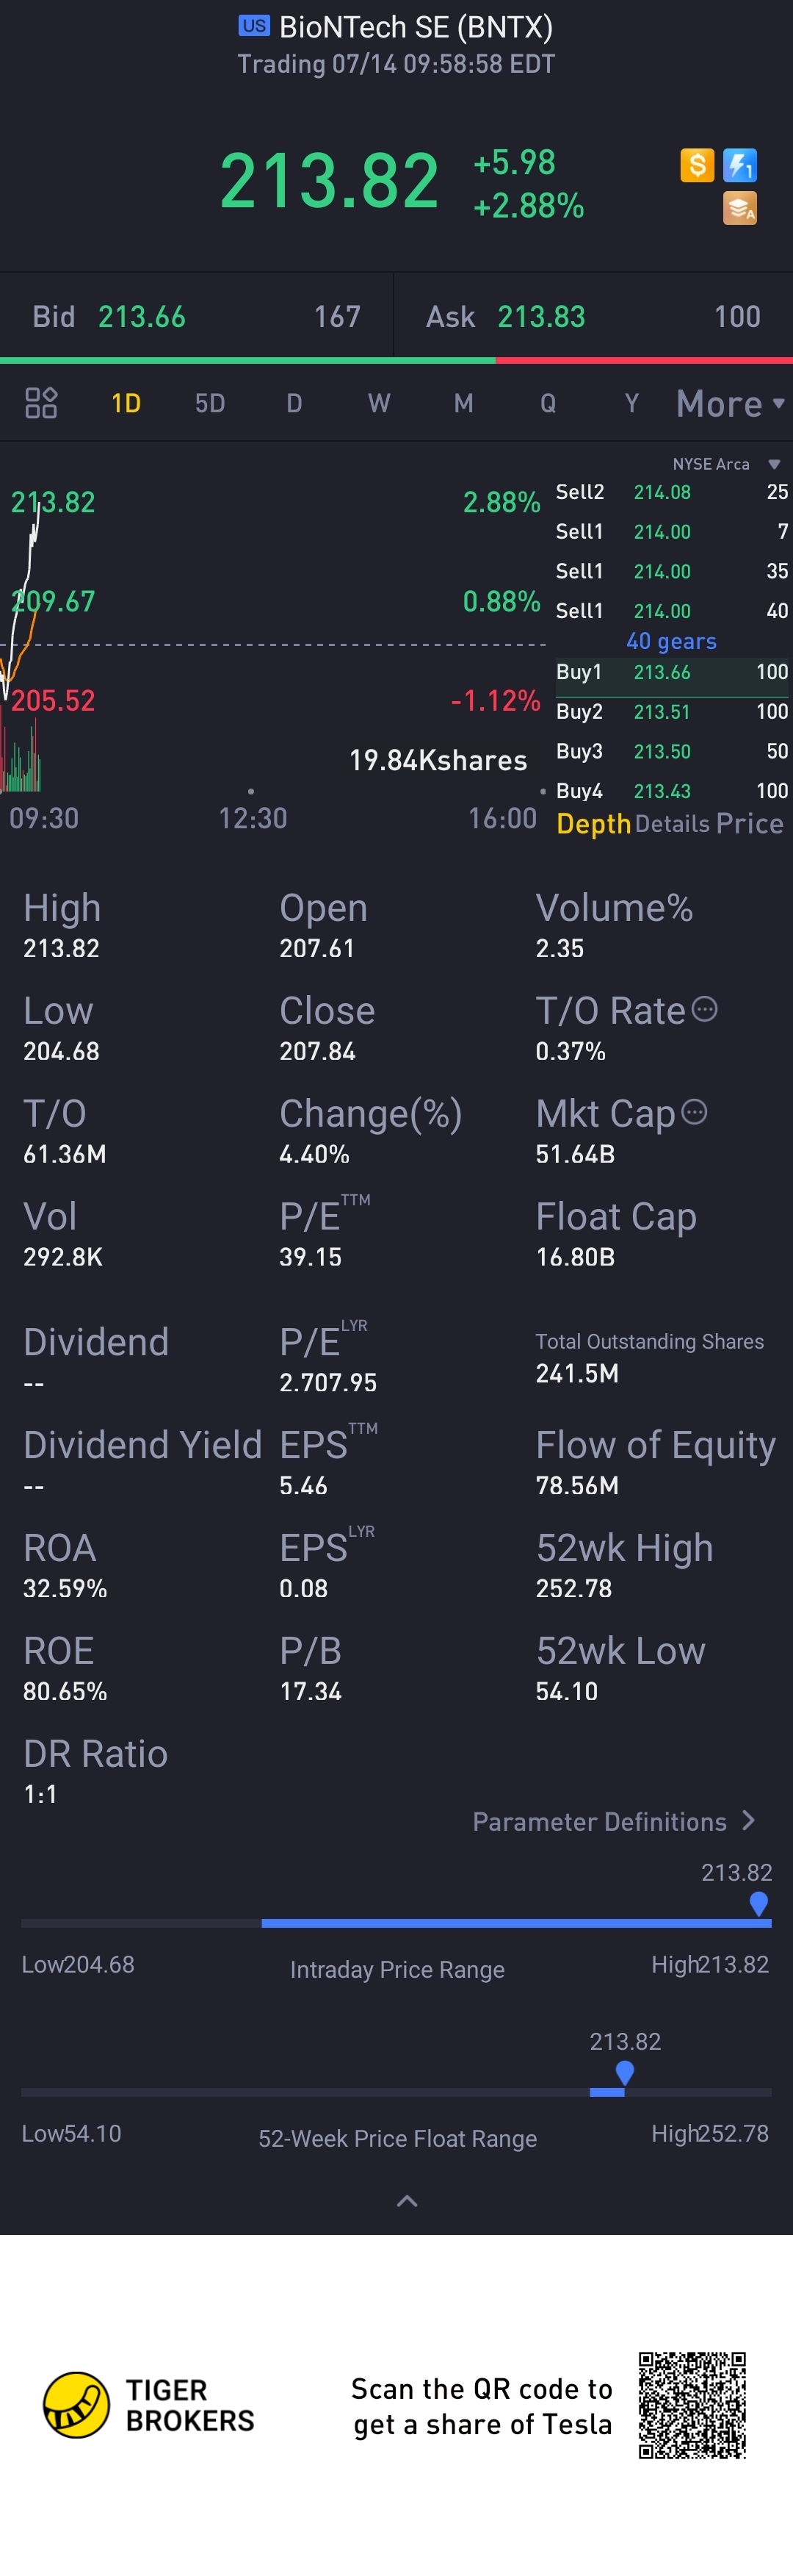
Task: Collapse the details panel with up chevron
Action: tap(407, 2200)
